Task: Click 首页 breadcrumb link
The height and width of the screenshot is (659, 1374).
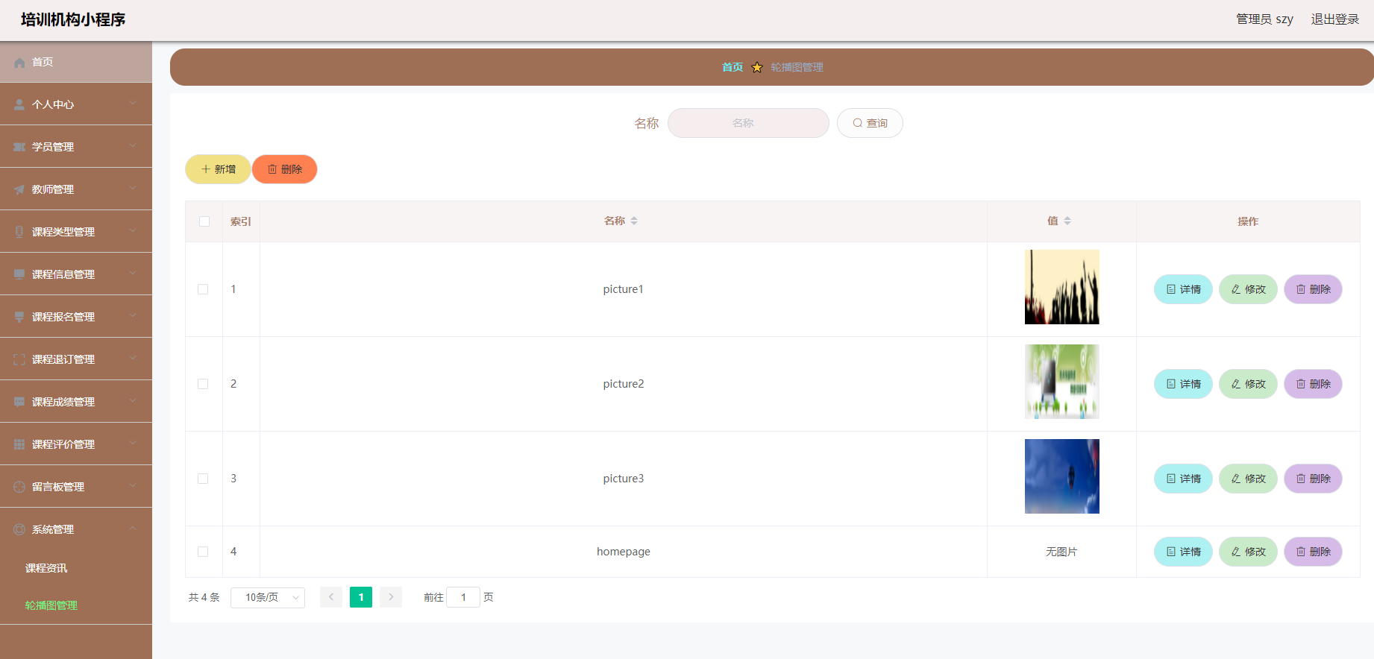Action: coord(733,67)
